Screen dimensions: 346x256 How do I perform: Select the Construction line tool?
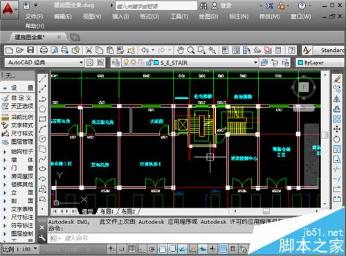pos(42,89)
